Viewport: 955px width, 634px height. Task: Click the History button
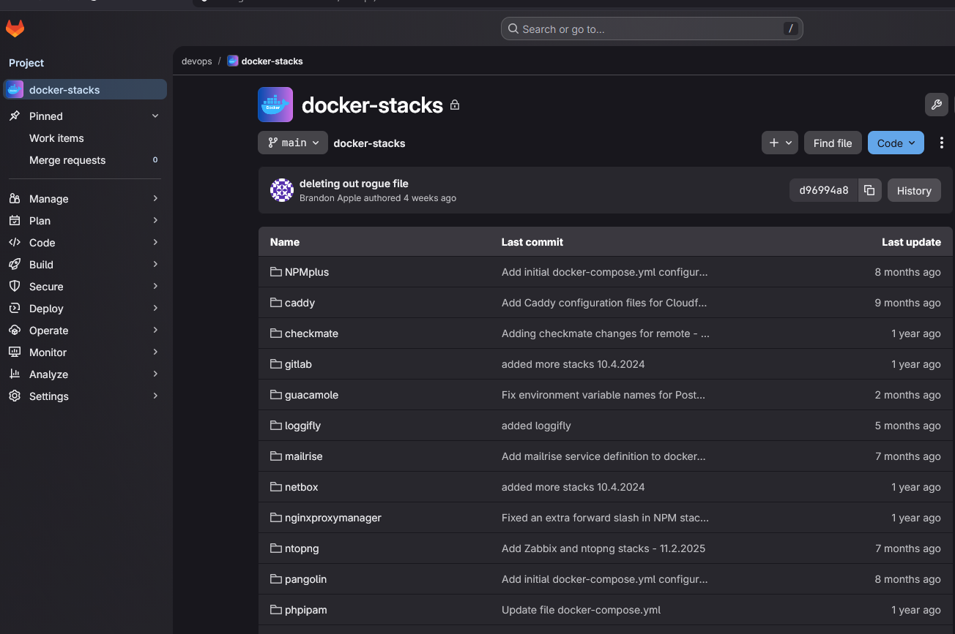[914, 190]
